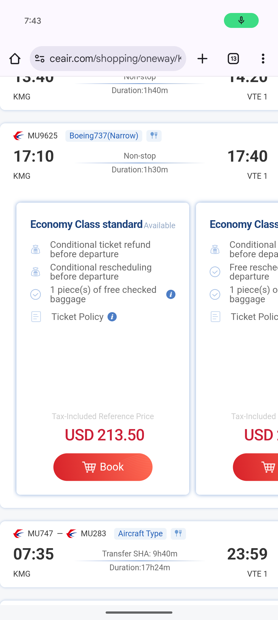278x620 pixels.
Task: Open tab switcher showing 13 tabs
Action: coord(233,59)
